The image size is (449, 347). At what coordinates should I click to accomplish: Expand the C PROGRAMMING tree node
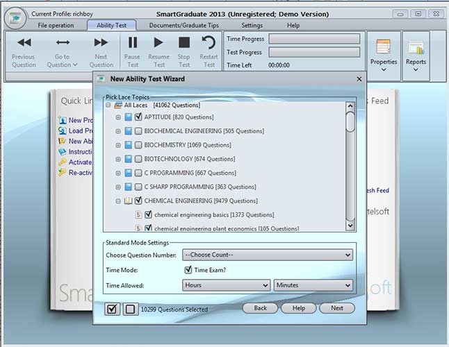(118, 173)
